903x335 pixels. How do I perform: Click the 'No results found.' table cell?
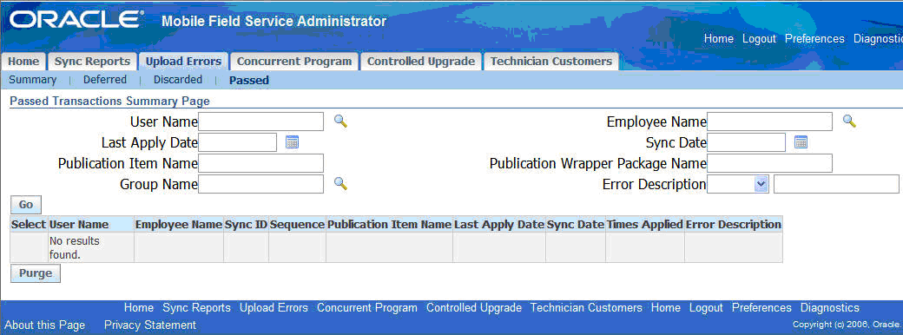click(x=91, y=247)
